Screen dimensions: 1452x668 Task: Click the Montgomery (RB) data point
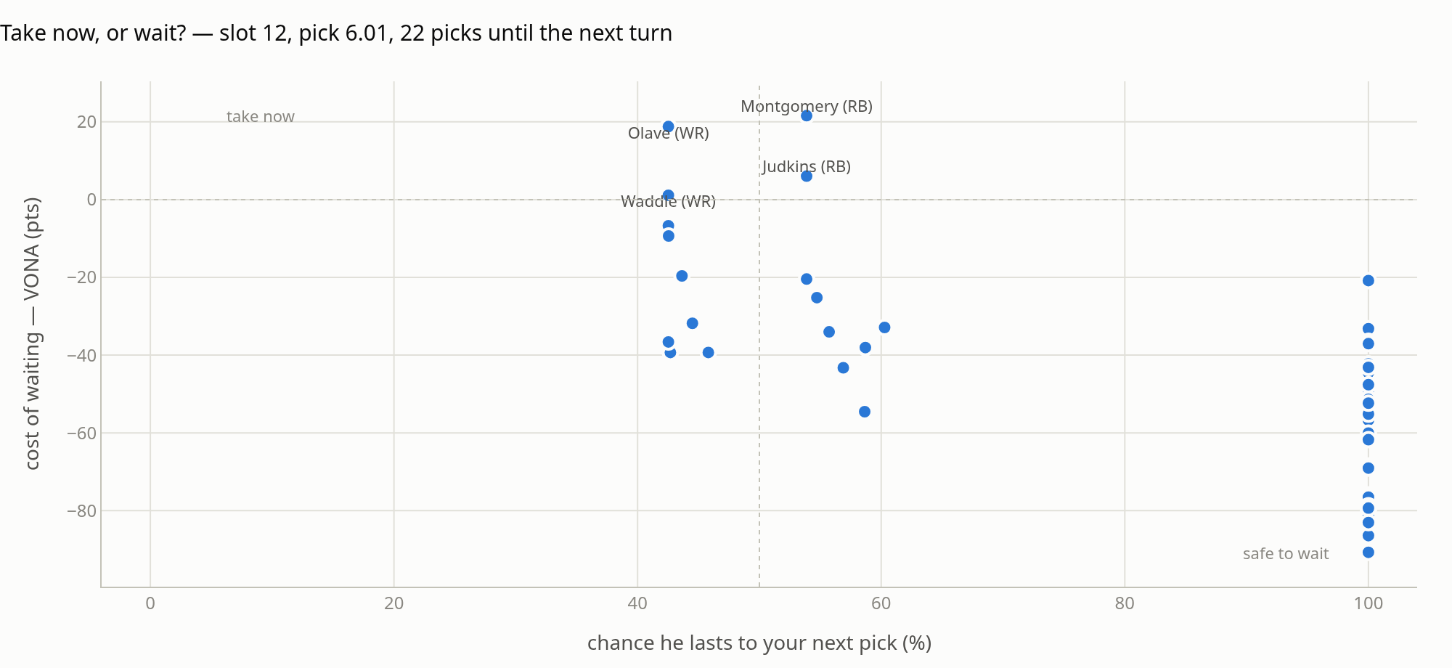point(806,115)
